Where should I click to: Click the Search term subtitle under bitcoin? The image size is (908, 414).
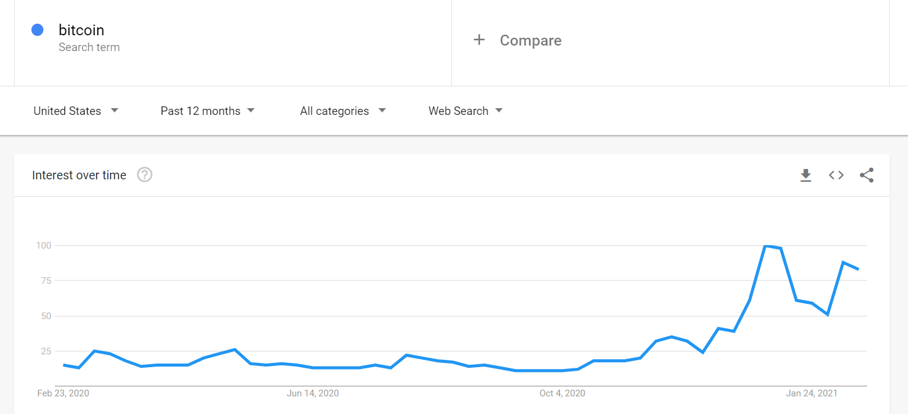click(89, 47)
